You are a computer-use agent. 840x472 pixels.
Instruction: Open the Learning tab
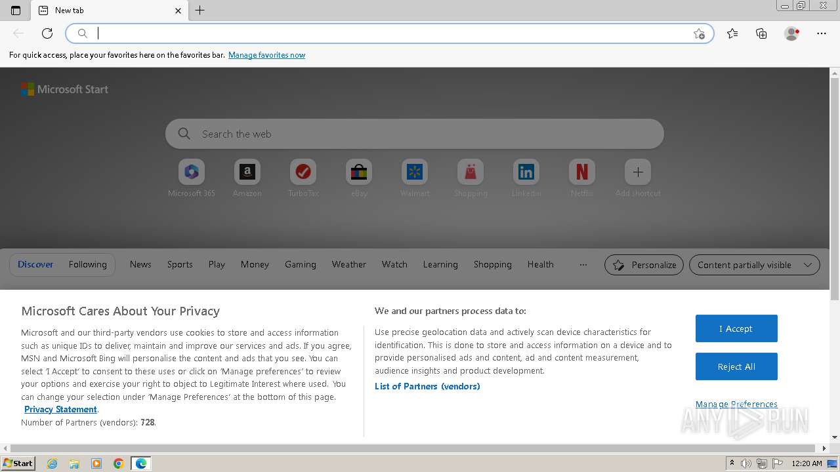pyautogui.click(x=440, y=264)
